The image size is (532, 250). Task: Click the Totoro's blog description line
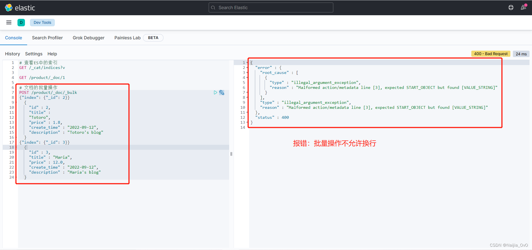point(66,132)
